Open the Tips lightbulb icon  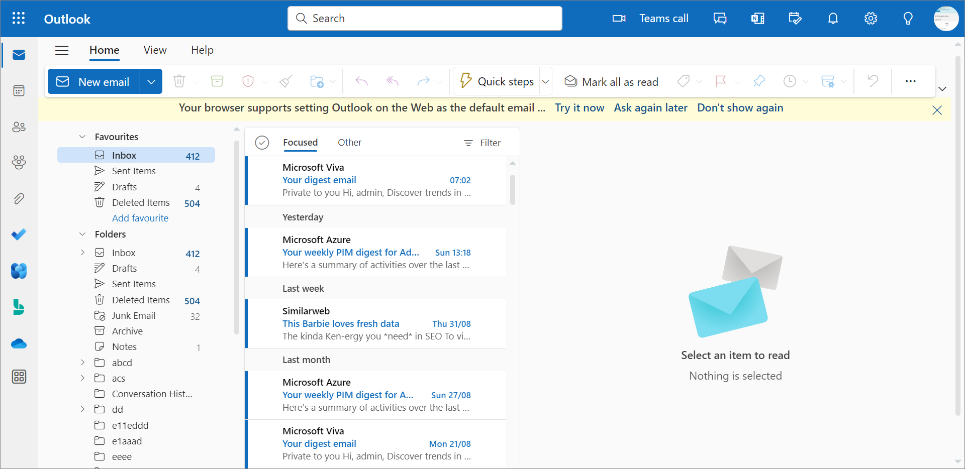pyautogui.click(x=908, y=19)
